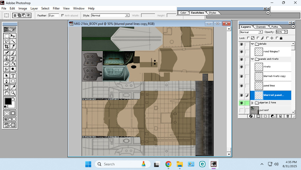This screenshot has width=301, height=170.
Task: Hide the 'panel lines' layer
Action: pyautogui.click(x=241, y=86)
